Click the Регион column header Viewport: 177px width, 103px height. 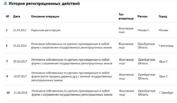(x=142, y=16)
